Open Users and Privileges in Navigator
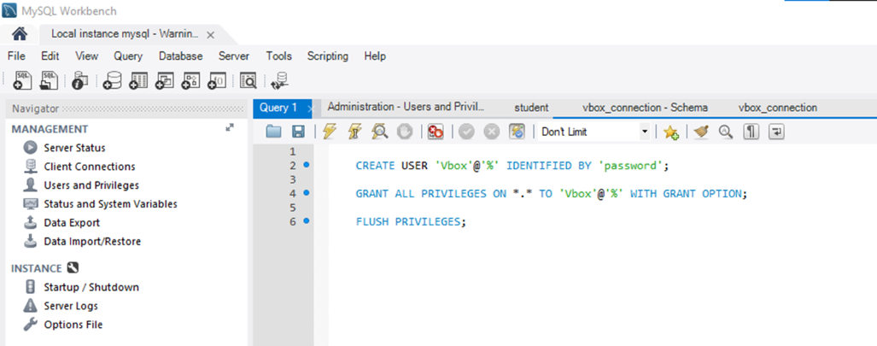 tap(91, 185)
